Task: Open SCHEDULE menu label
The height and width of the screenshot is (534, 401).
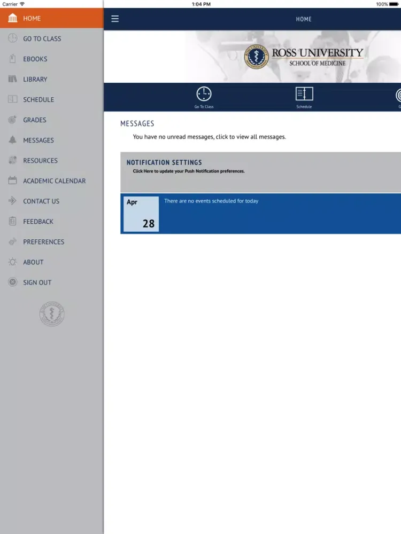Action: coord(38,100)
